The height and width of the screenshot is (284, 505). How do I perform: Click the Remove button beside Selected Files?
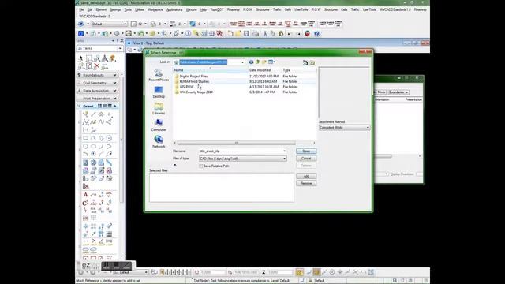click(306, 184)
